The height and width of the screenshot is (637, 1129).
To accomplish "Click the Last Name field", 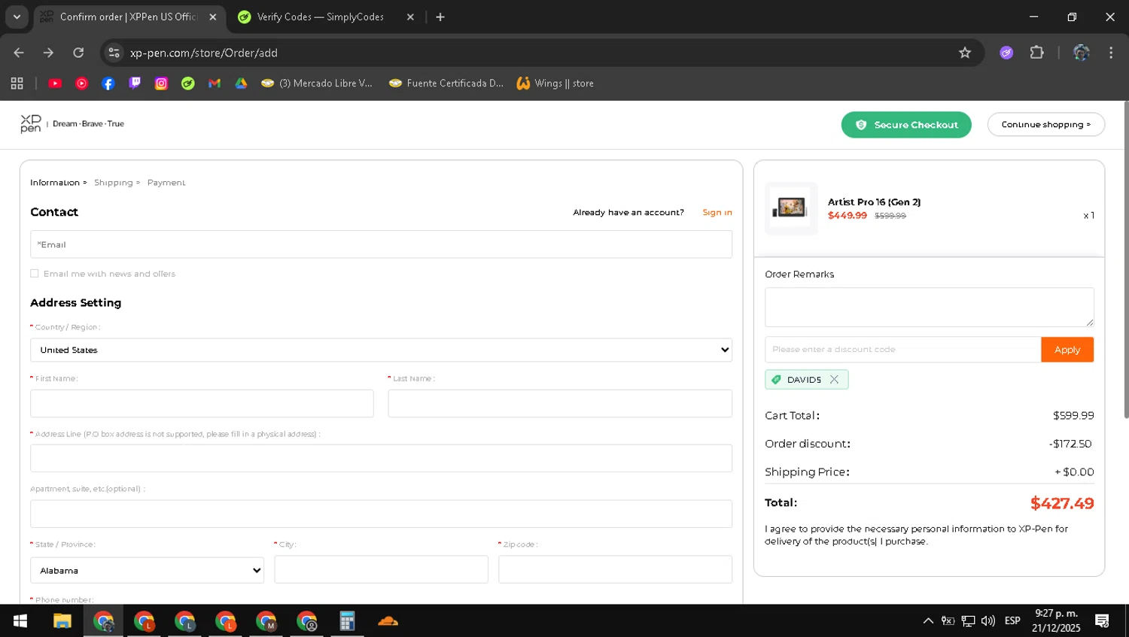I will pyautogui.click(x=560, y=403).
